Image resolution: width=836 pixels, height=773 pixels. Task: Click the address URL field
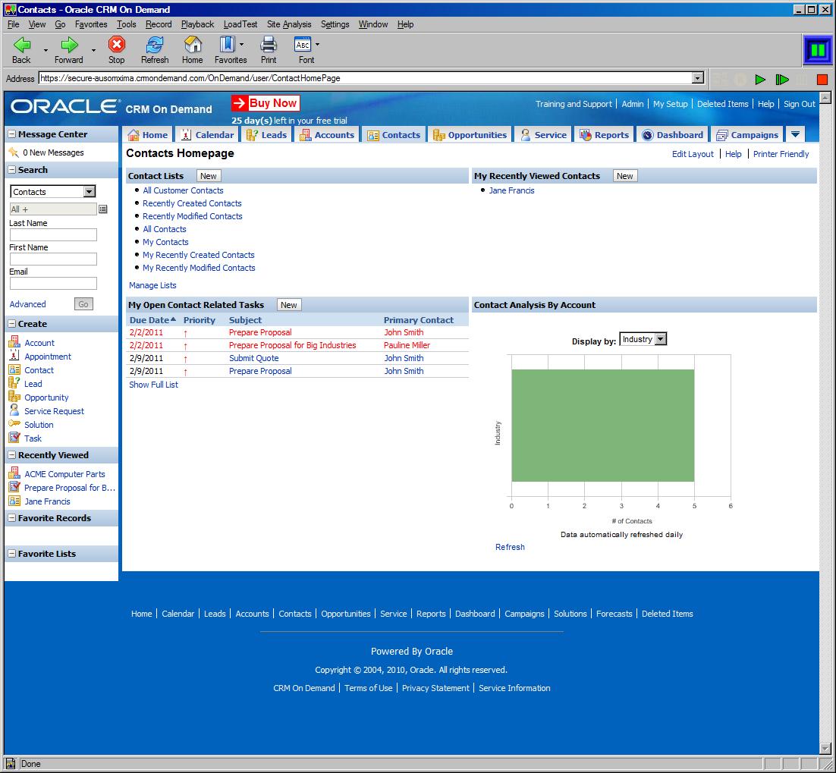coord(365,78)
